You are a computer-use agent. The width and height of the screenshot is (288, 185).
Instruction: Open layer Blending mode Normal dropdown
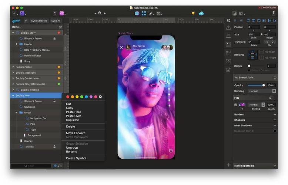click(x=262, y=91)
